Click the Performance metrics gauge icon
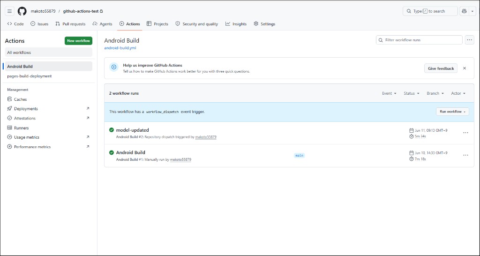 coord(9,147)
